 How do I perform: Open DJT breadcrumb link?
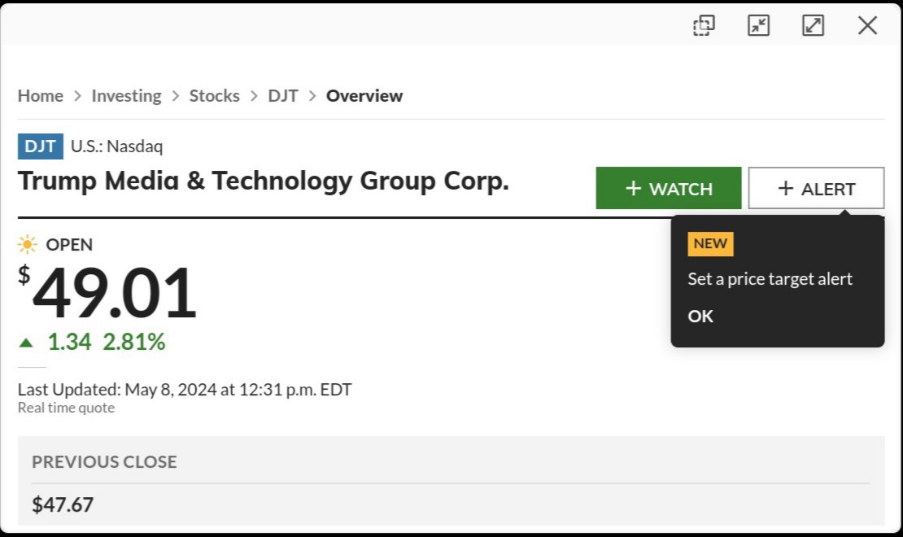tap(283, 96)
